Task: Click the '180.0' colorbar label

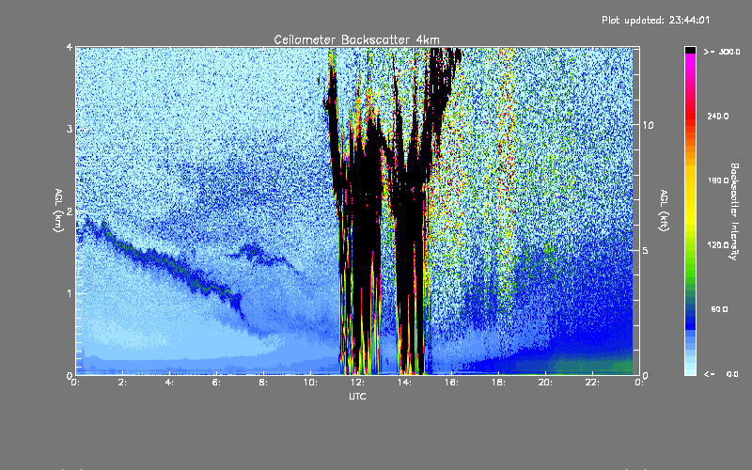Action: [718, 180]
